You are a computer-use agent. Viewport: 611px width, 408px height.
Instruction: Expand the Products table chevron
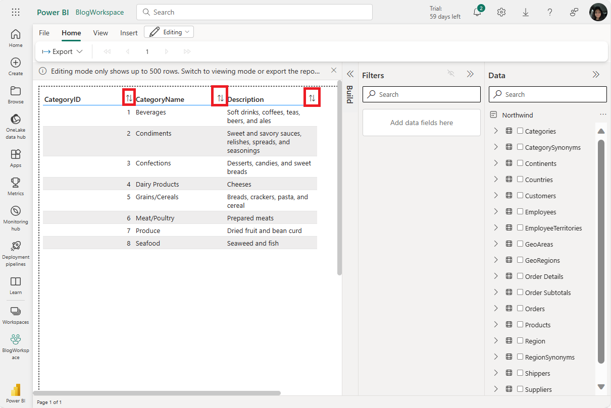(x=495, y=324)
